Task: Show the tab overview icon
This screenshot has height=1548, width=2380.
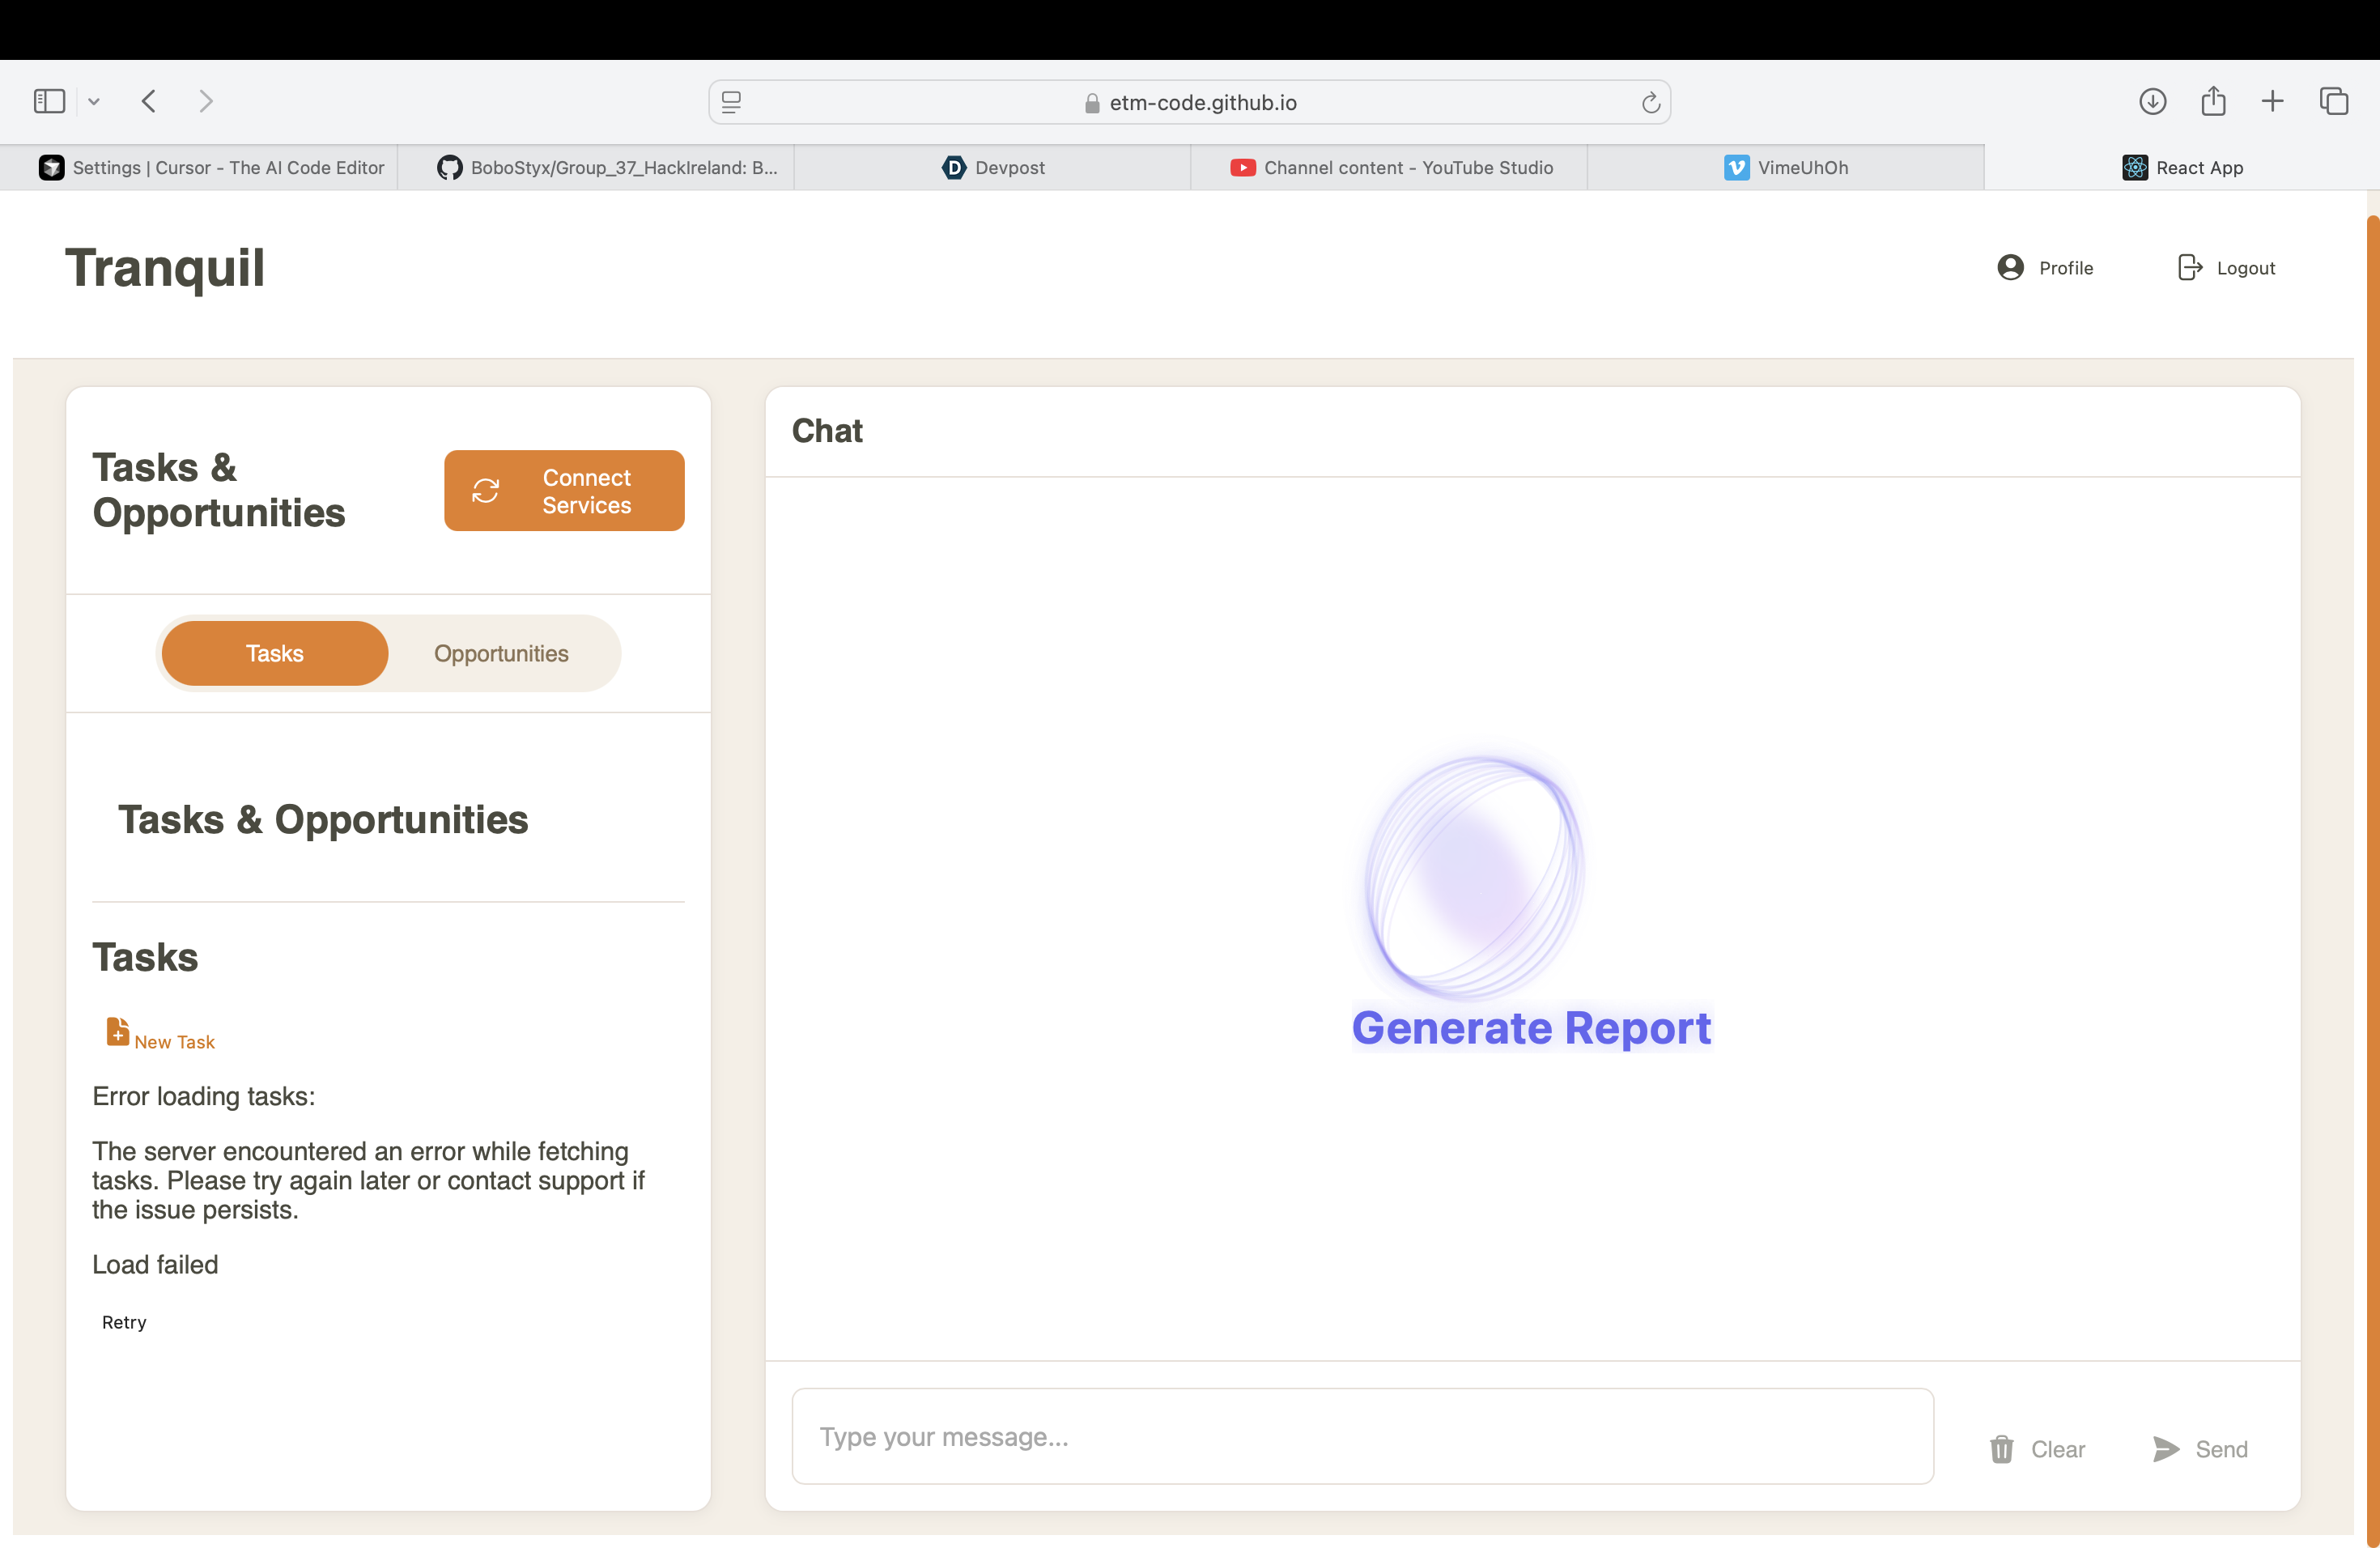Action: click(x=2334, y=101)
